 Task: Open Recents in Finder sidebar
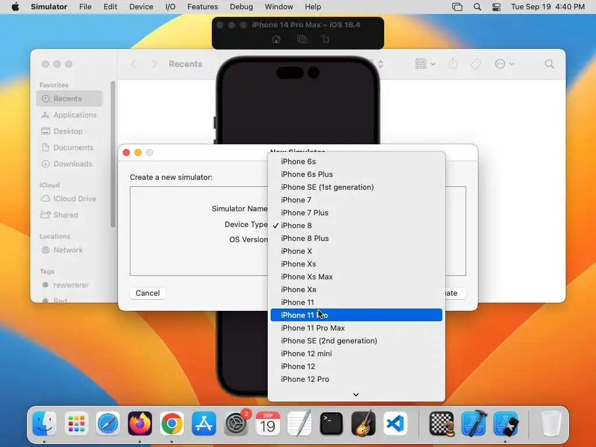pos(70,98)
